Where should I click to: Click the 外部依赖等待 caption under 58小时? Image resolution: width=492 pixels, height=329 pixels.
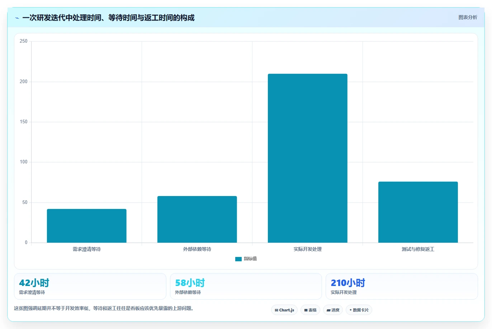pyautogui.click(x=188, y=292)
